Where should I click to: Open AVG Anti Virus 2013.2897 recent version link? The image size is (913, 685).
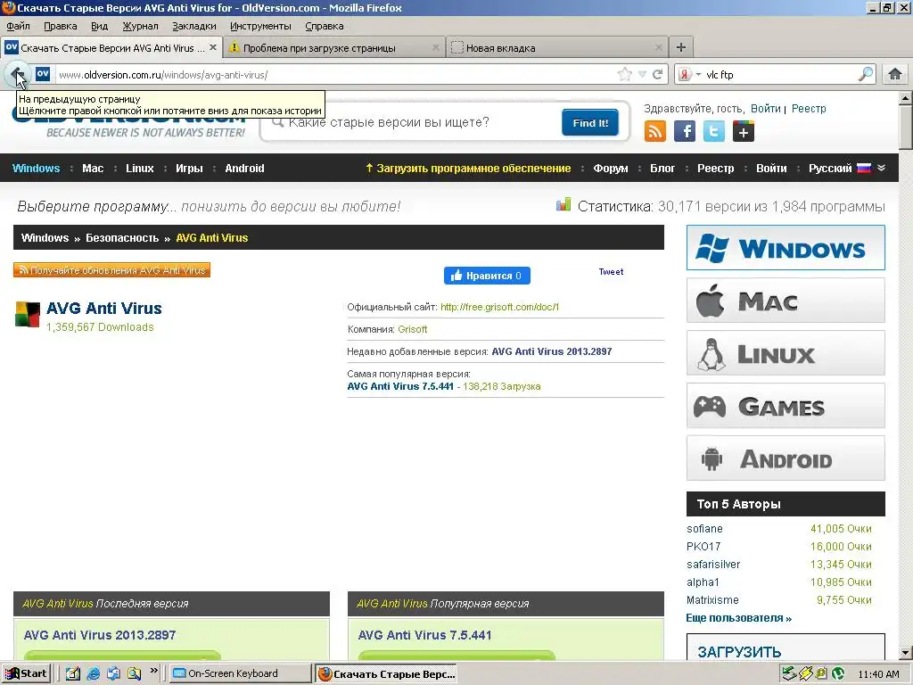(551, 351)
